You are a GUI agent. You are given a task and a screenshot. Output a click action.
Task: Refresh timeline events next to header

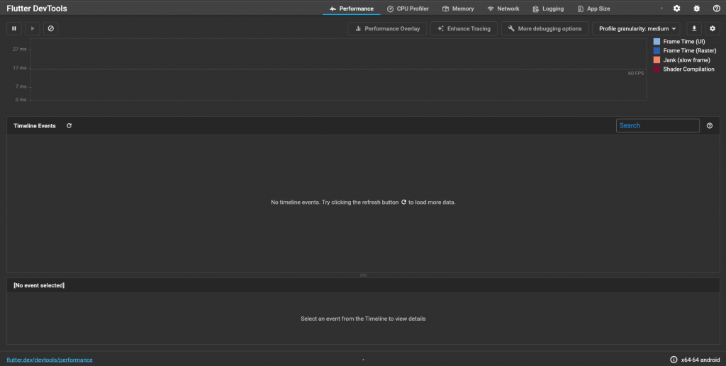pyautogui.click(x=69, y=126)
